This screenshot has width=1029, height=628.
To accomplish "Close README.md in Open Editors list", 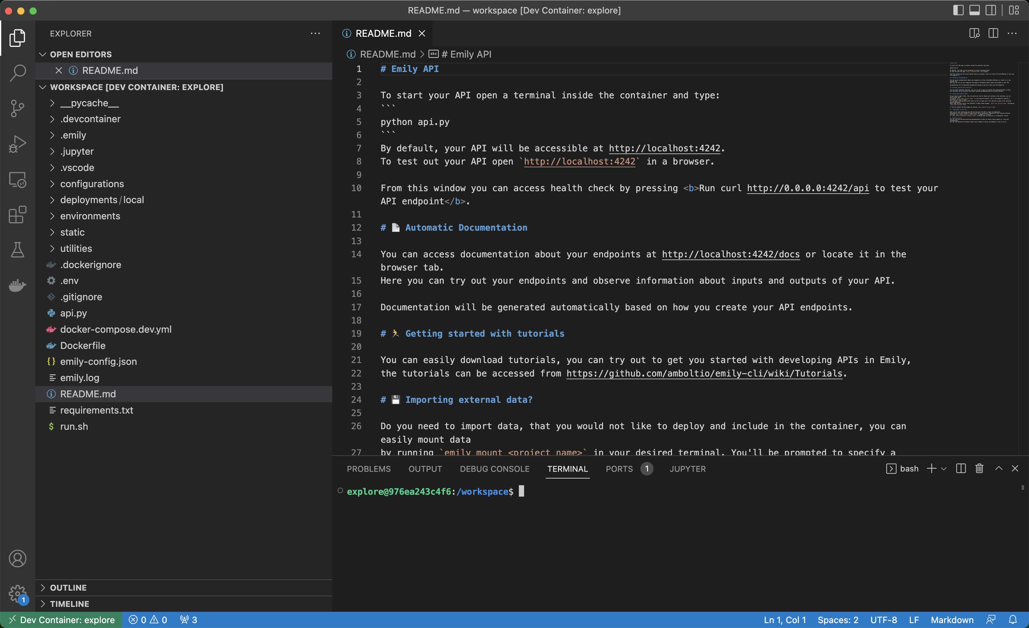I will coord(59,71).
